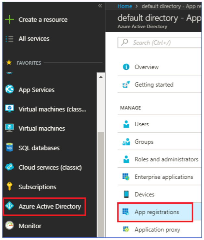204x240 pixels.
Task: Open Virtual machines (class... favorite
Action: (53, 109)
